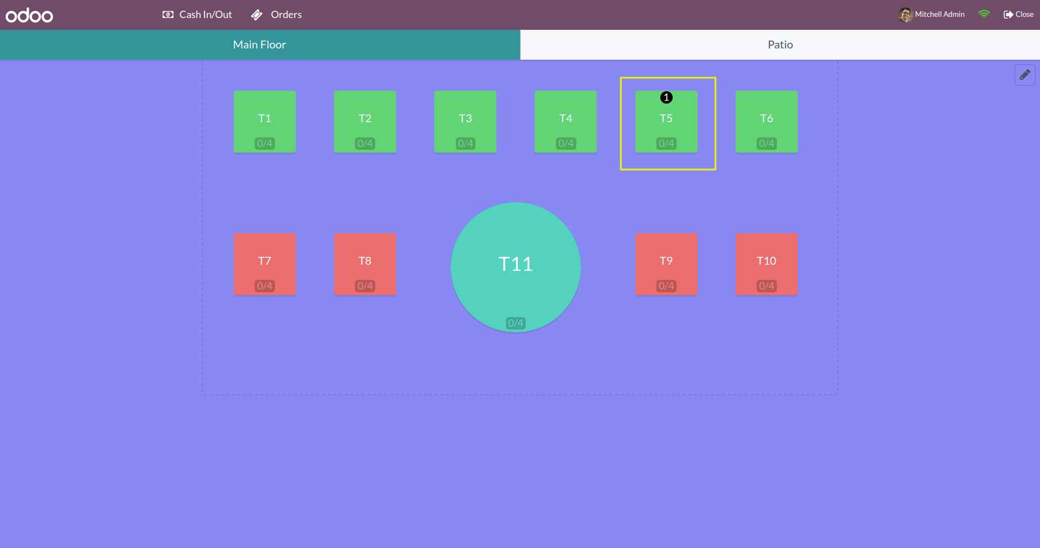1040x548 pixels.
Task: Switch to the Main Floor tab
Action: click(260, 44)
